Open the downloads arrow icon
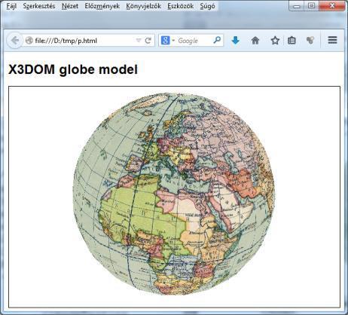 (235, 41)
